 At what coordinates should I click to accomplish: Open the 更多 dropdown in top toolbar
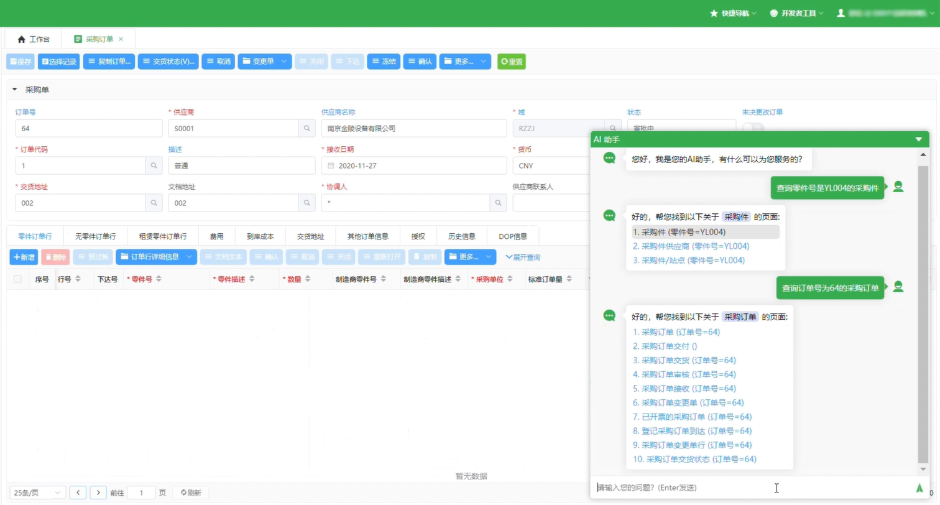465,62
